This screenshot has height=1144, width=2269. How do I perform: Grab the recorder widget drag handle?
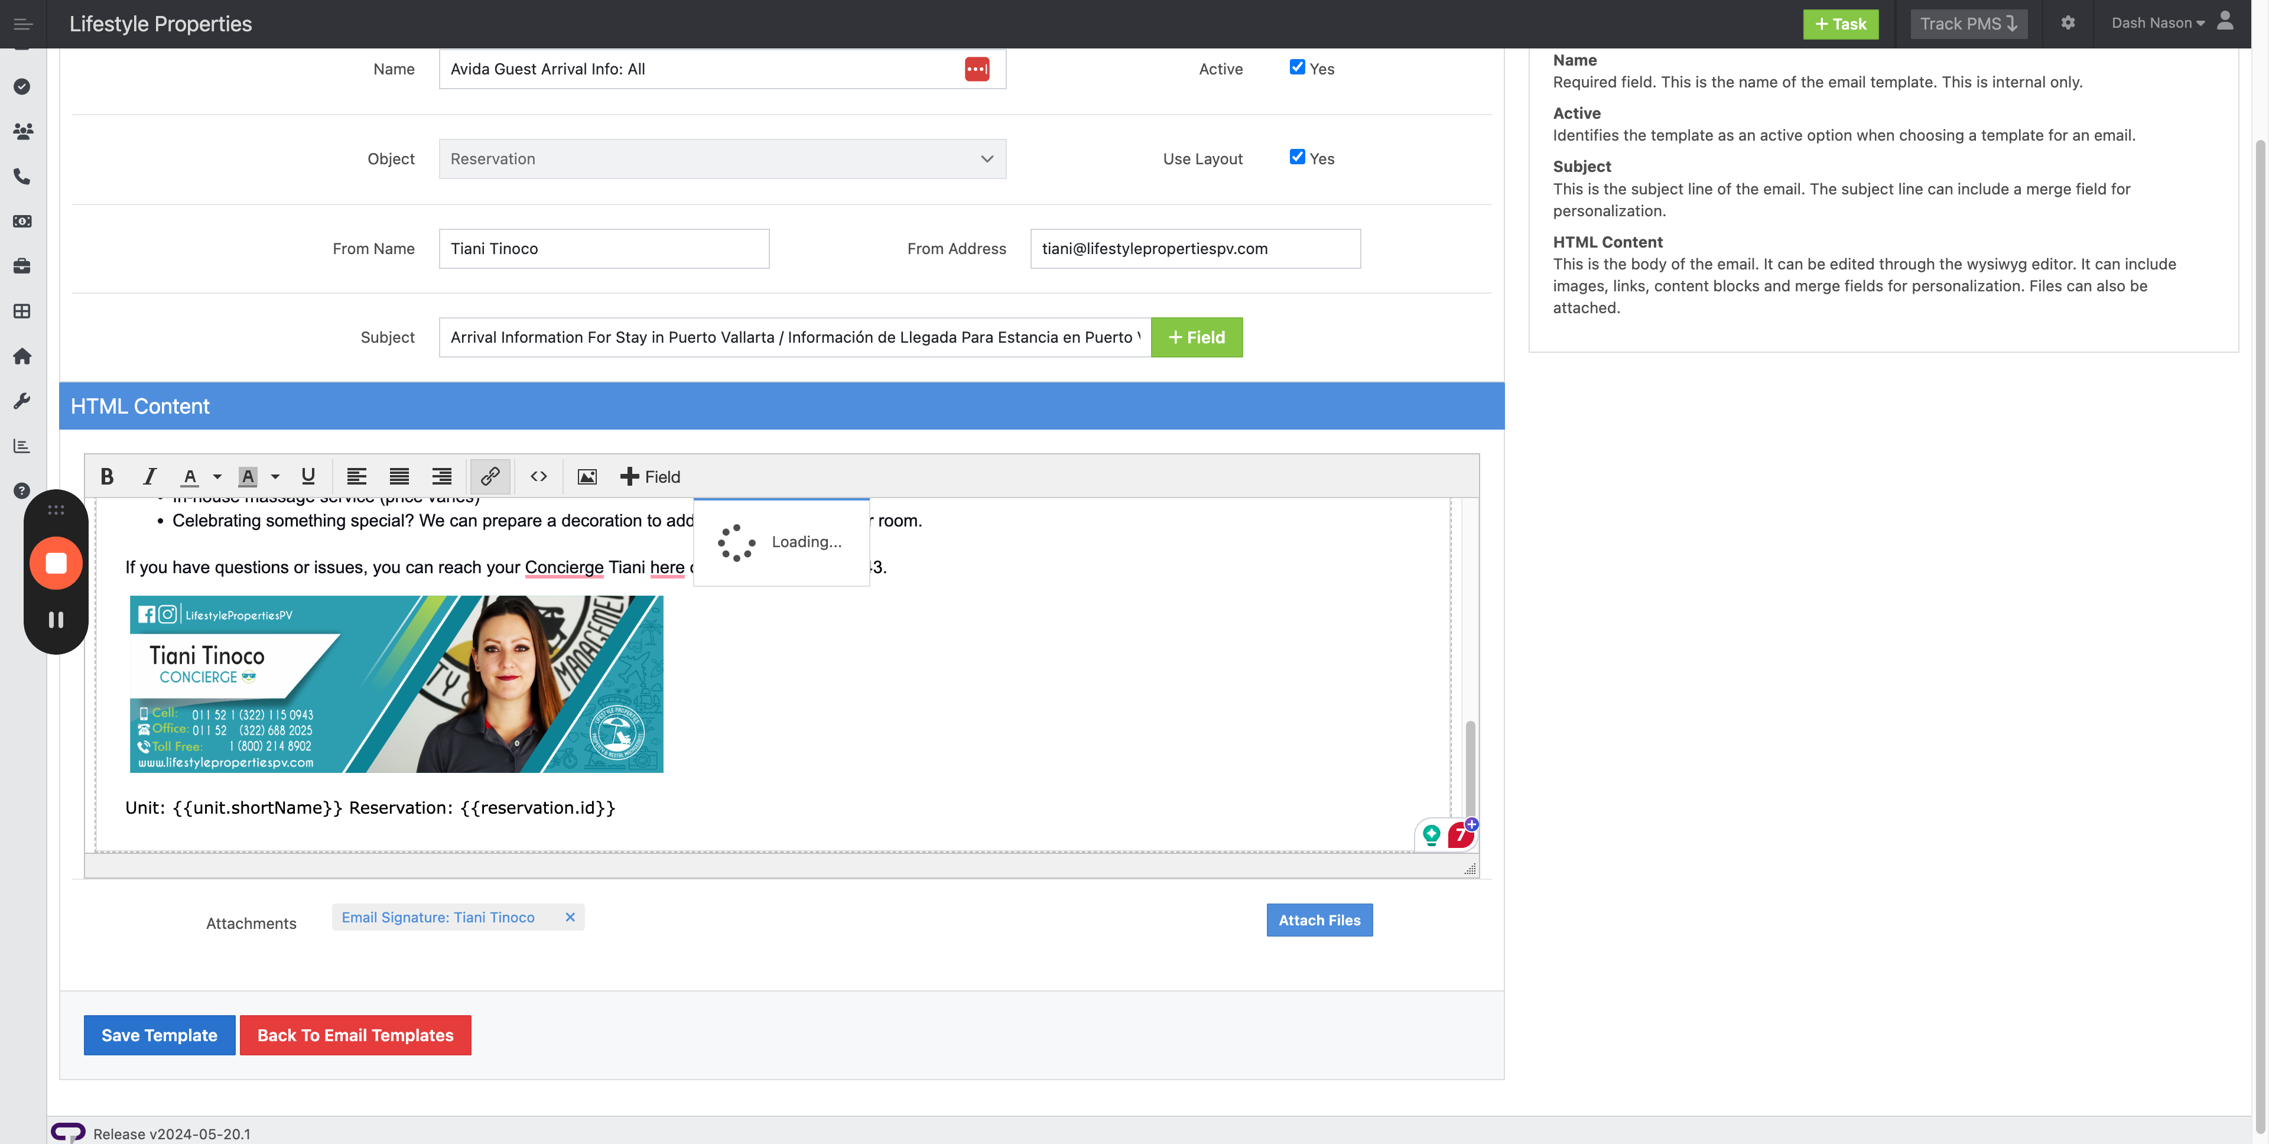coord(56,510)
